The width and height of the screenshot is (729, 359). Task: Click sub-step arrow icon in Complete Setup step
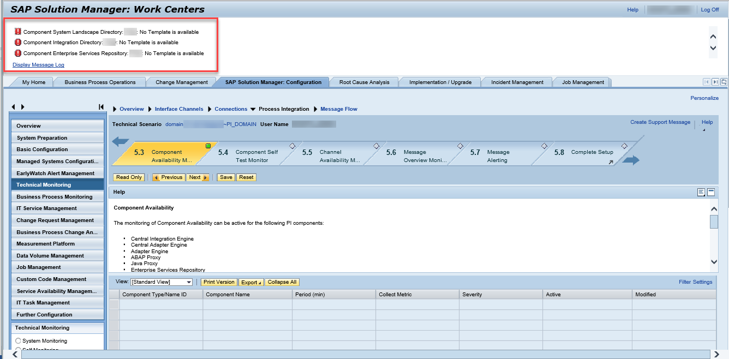(x=611, y=162)
